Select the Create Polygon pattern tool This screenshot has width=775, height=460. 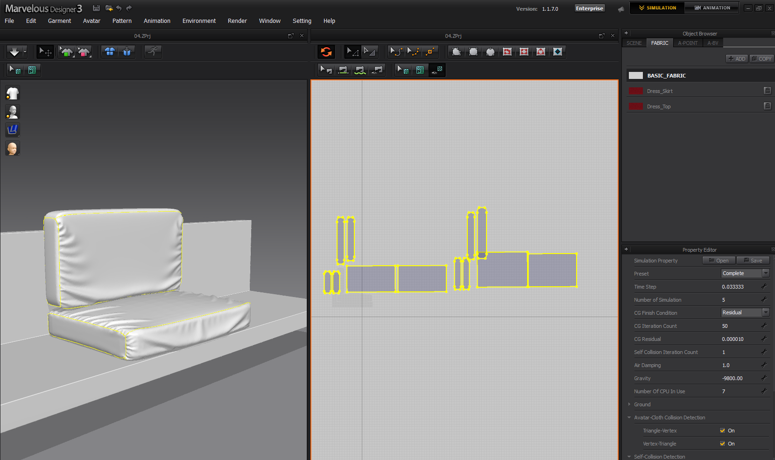pos(456,52)
